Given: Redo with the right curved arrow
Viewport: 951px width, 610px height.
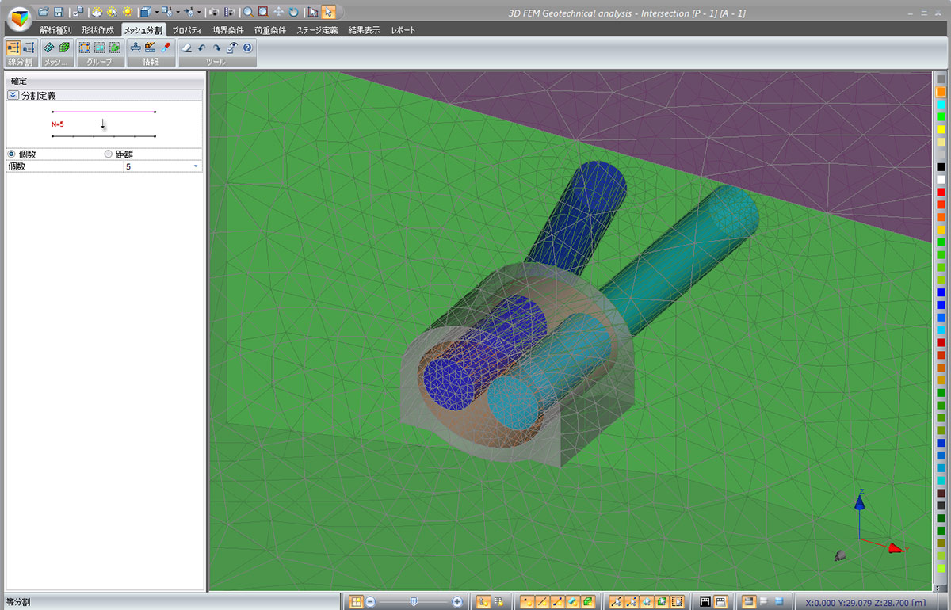Looking at the screenshot, I should click(216, 48).
